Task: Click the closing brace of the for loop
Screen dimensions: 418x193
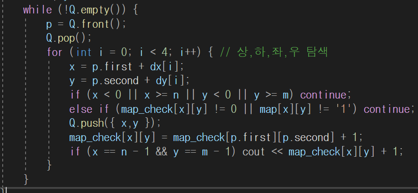Action: [49, 165]
